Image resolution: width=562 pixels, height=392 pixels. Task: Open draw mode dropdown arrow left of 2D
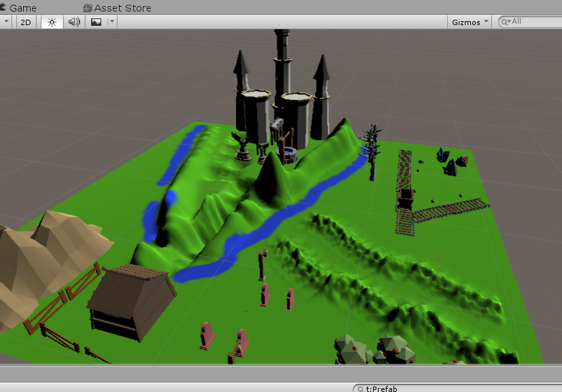(6, 22)
